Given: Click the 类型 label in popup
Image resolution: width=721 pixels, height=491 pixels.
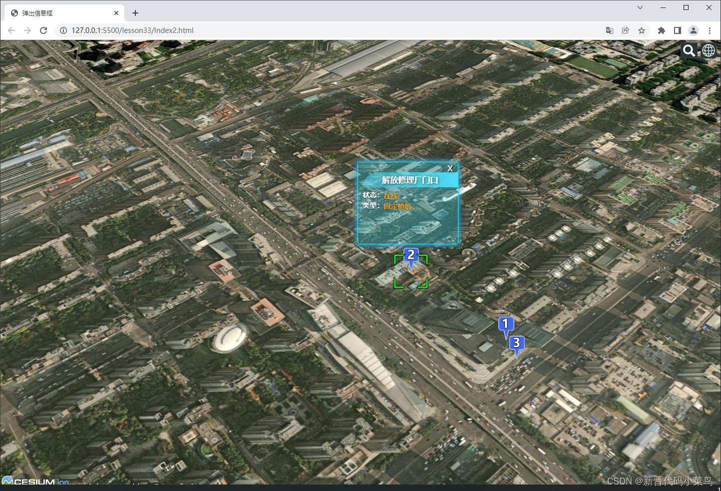Looking at the screenshot, I should coord(371,205).
